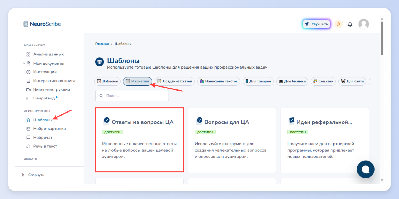Image resolution: width=399 pixels, height=199 pixels.
Task: Click the Улучшить upgrade button
Action: [316, 24]
